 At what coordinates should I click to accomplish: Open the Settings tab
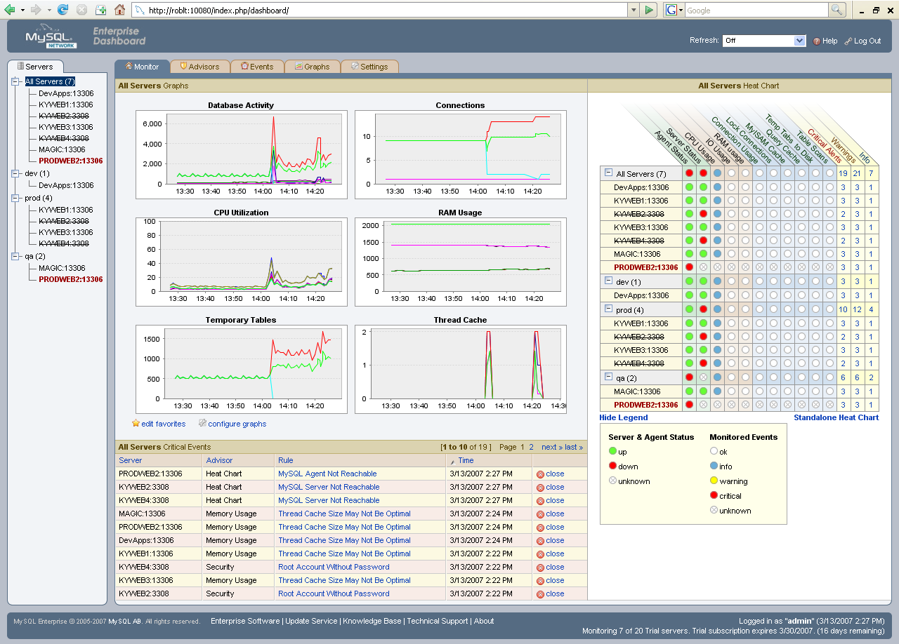pos(369,67)
